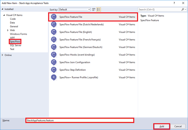The image size is (188, 130).
Task: Click the Add button
Action: [162, 126]
